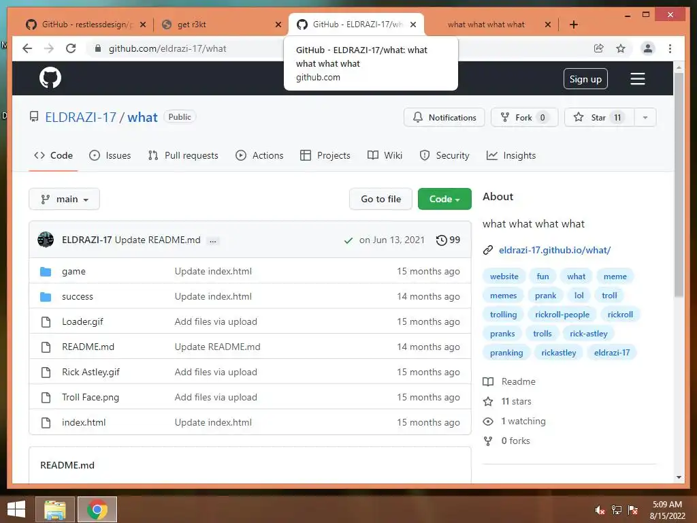Click the Notifications button
This screenshot has height=523, width=697.
click(444, 117)
